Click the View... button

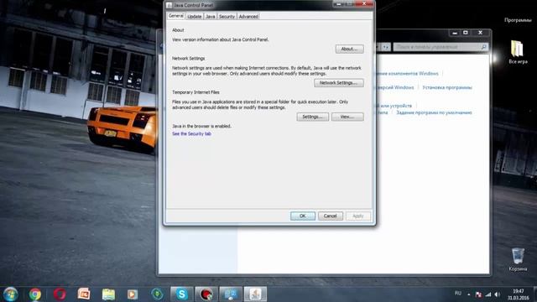(x=347, y=117)
